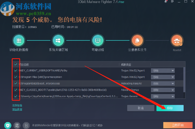Click the 系统关键区域 stage label

(x=58, y=50)
